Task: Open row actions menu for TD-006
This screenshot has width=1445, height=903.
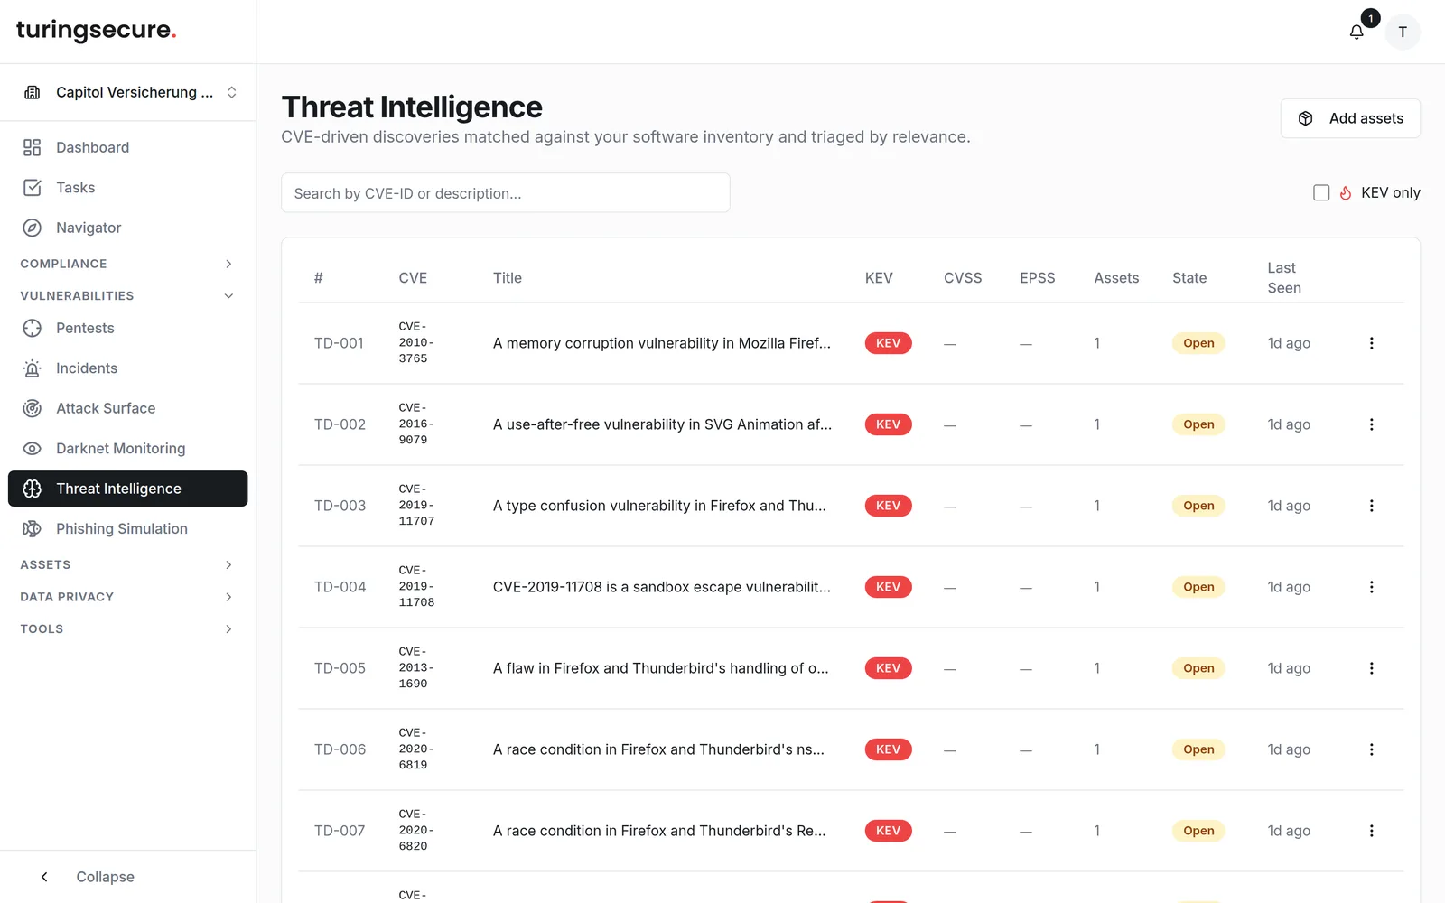Action: (x=1371, y=749)
